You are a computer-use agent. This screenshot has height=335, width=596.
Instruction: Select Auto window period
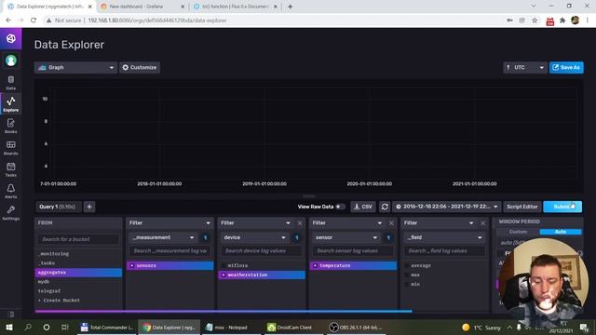(x=561, y=232)
